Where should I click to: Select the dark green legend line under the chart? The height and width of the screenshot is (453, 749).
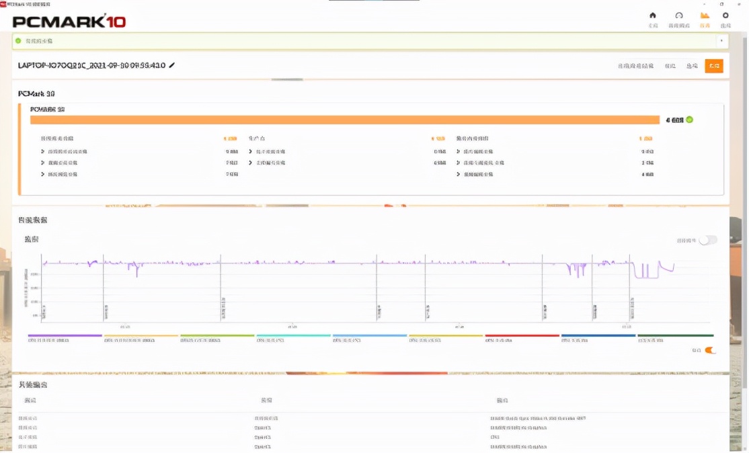(x=675, y=335)
